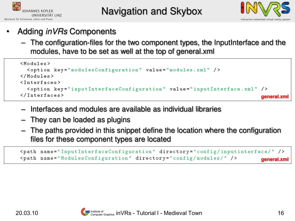The width and height of the screenshot is (295, 221).
Task: Click bullet Interfaces and modules are available
Action: [126, 109]
